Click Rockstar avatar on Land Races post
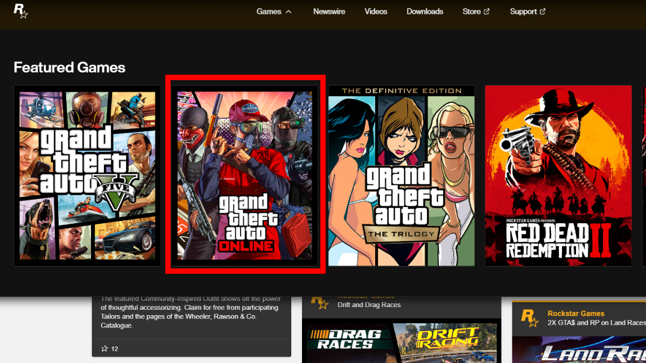 click(x=530, y=318)
